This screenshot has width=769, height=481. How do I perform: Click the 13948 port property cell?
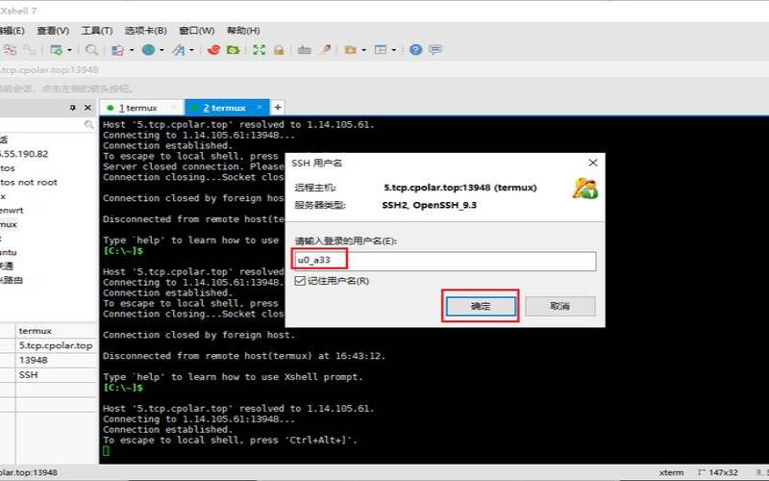coord(57,360)
